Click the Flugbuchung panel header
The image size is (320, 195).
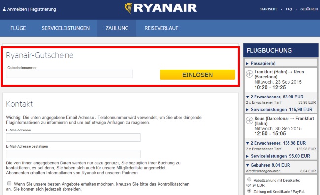click(281, 50)
